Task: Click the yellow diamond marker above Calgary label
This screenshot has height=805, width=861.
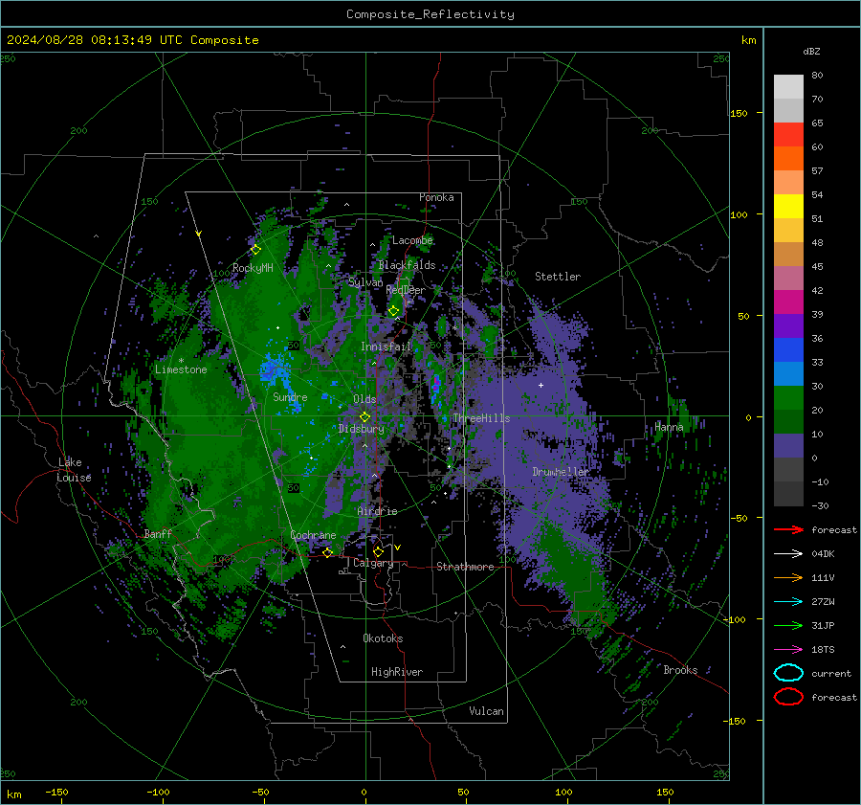Action: tap(378, 551)
